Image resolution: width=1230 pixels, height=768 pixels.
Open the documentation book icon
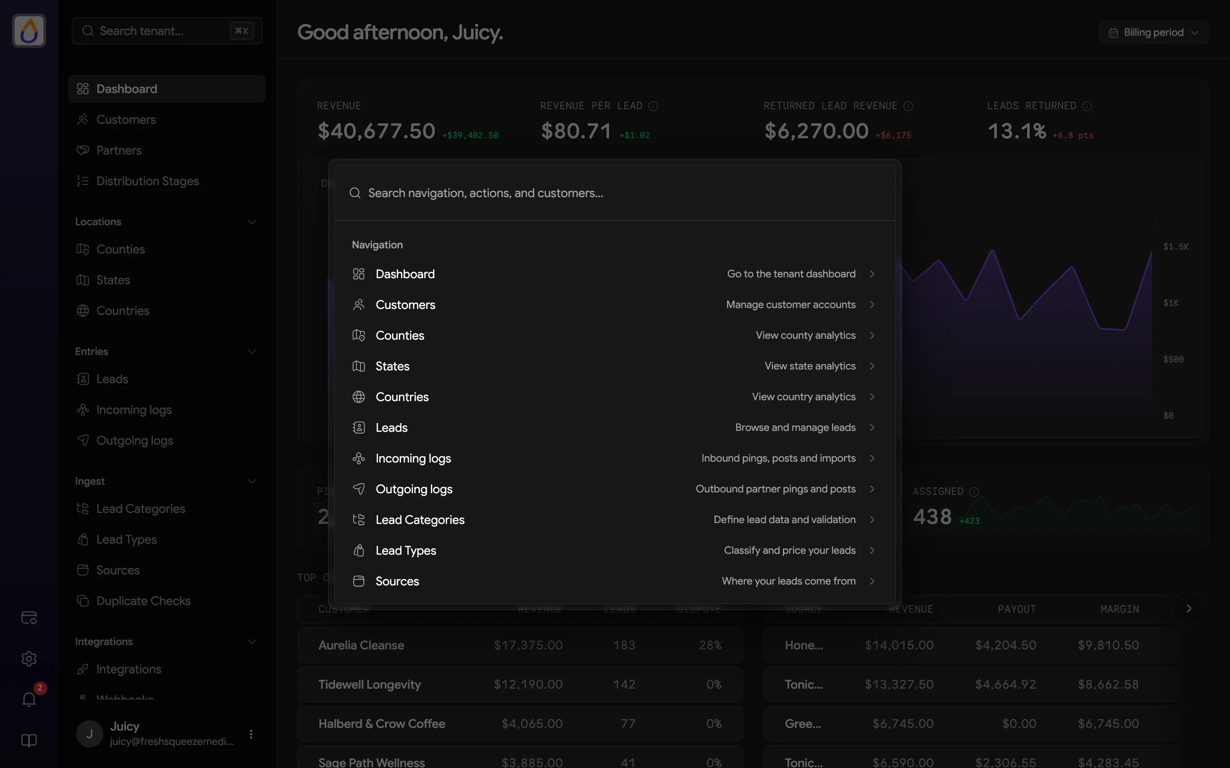pyautogui.click(x=29, y=741)
